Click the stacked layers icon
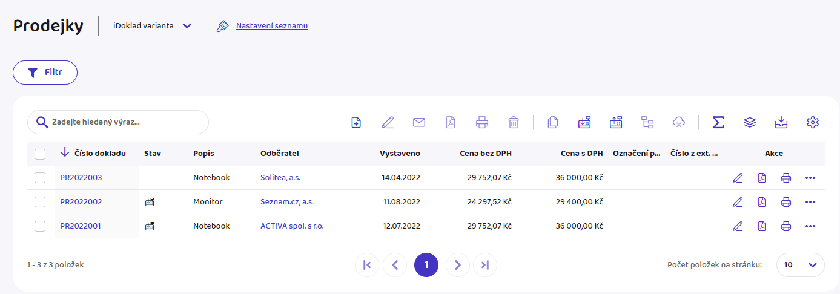The image size is (840, 294). 750,122
